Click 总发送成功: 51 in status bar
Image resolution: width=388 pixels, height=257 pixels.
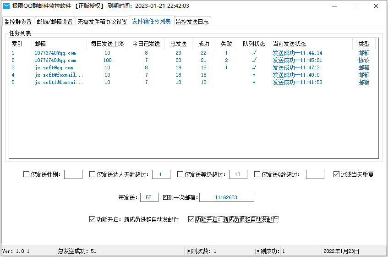point(77,251)
